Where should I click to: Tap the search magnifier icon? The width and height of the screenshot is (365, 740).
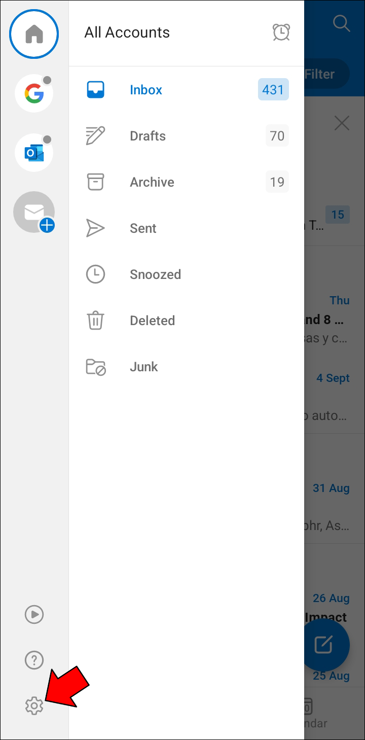(x=341, y=23)
